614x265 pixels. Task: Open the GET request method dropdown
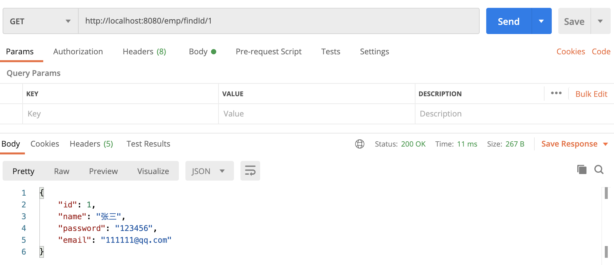(40, 21)
